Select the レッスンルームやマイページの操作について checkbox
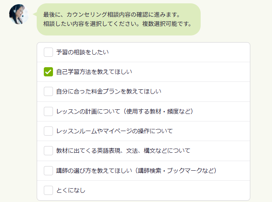The image size is (272, 202). click(48, 131)
